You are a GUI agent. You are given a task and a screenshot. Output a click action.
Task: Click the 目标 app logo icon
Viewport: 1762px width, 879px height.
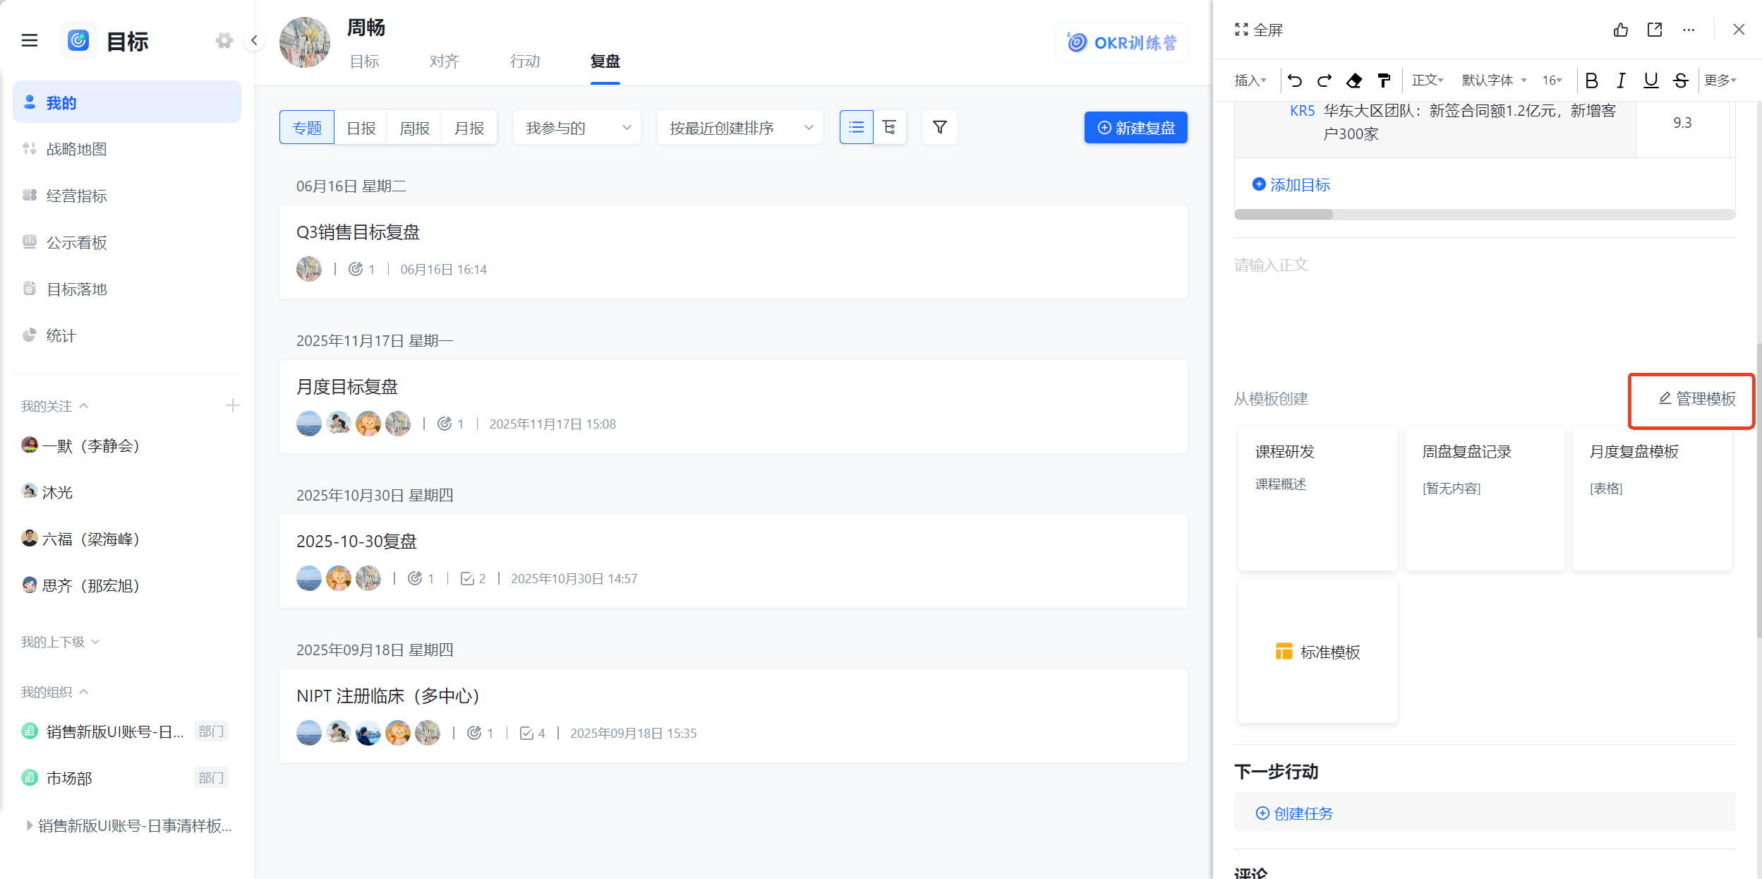click(78, 40)
